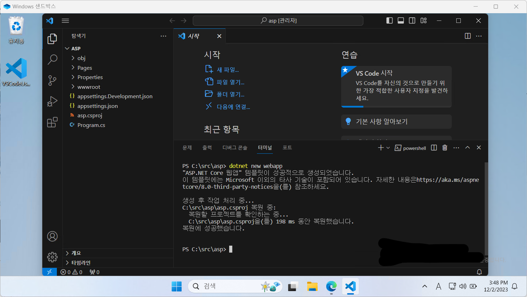
Task: Open the Search view in activity bar
Action: click(x=52, y=59)
